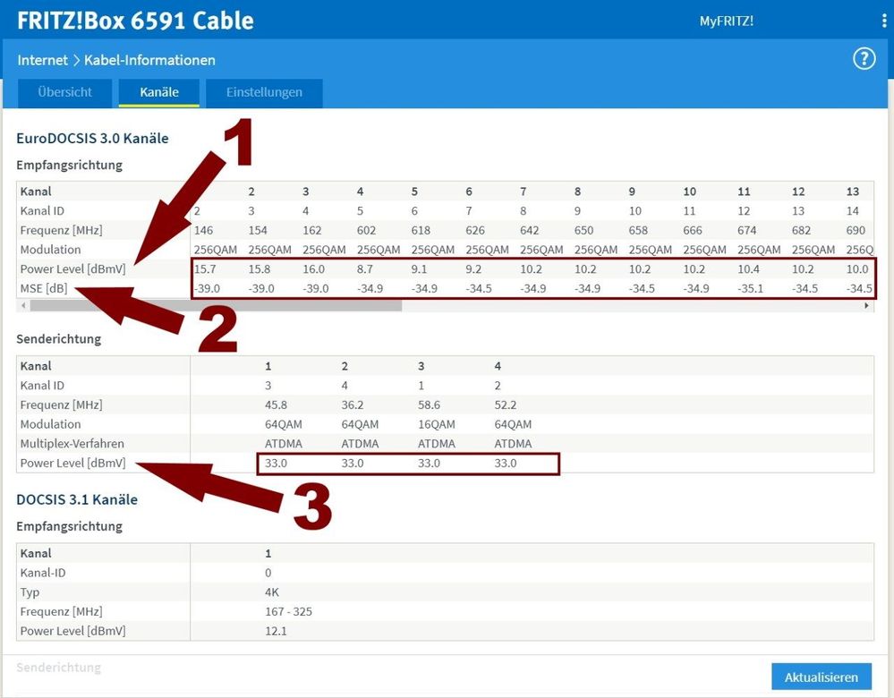Click the 36.2 transmit frequency value
The height and width of the screenshot is (698, 894).
(353, 404)
